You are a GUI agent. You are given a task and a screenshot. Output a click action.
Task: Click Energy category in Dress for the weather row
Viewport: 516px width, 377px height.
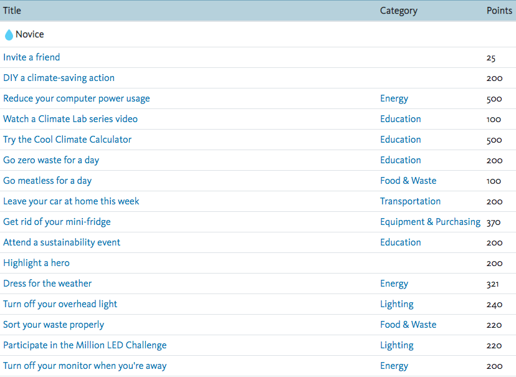(394, 284)
